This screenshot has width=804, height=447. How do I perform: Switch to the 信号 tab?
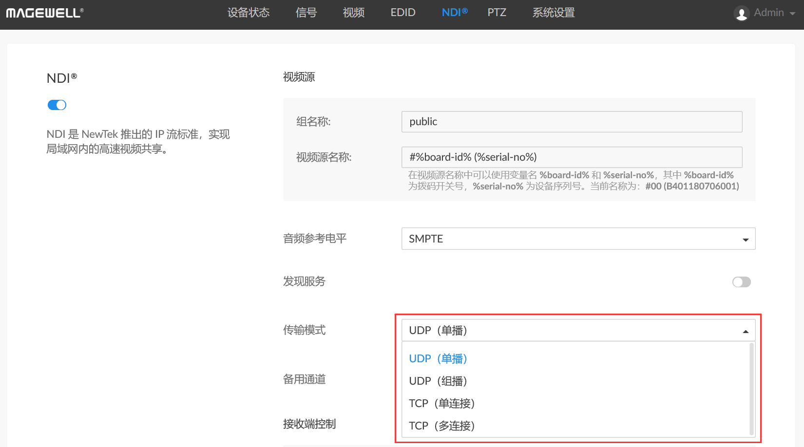click(x=306, y=13)
